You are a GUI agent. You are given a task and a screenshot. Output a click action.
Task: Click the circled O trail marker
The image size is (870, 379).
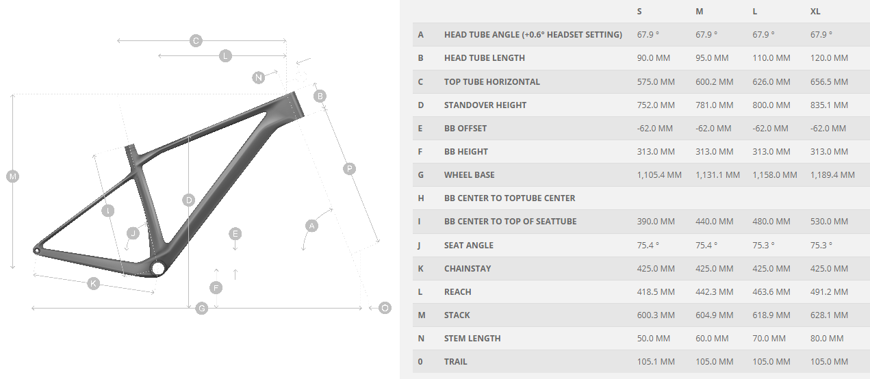(x=385, y=309)
